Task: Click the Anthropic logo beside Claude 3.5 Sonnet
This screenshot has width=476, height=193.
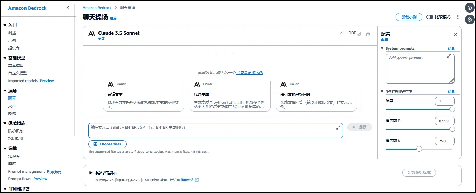Action: point(92,34)
